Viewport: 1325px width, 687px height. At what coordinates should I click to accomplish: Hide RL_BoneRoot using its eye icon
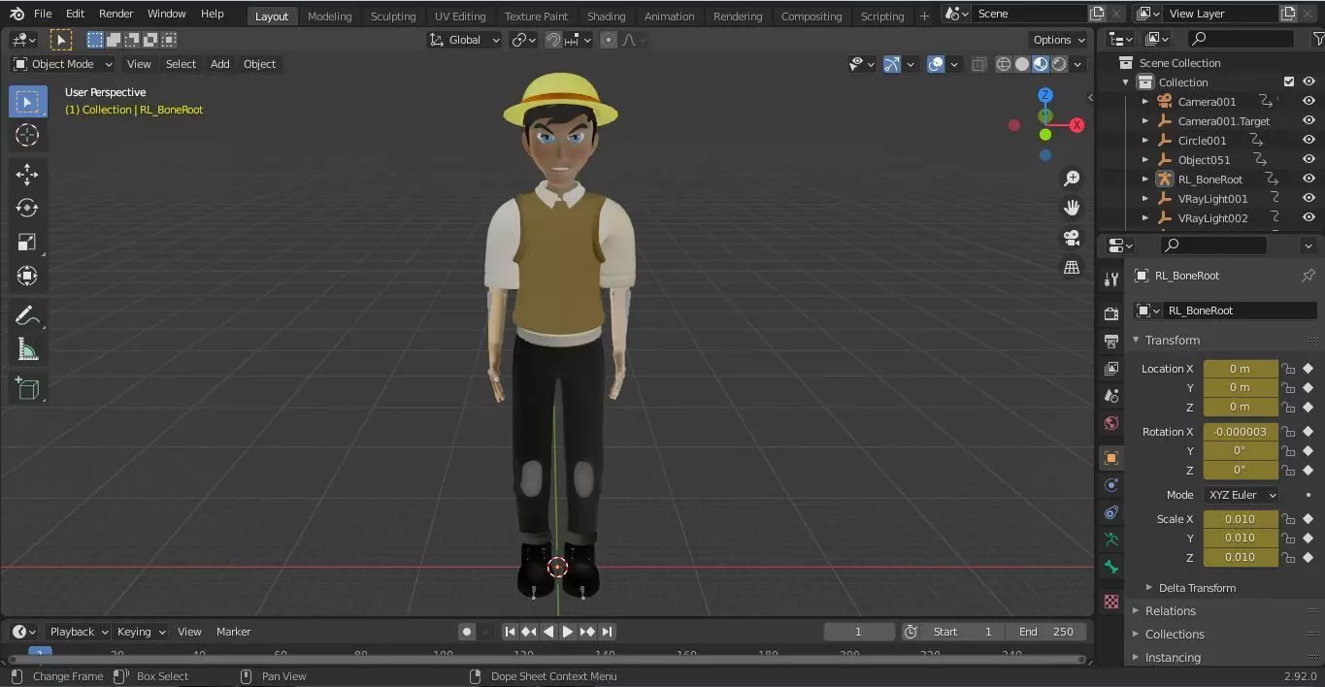[1308, 180]
